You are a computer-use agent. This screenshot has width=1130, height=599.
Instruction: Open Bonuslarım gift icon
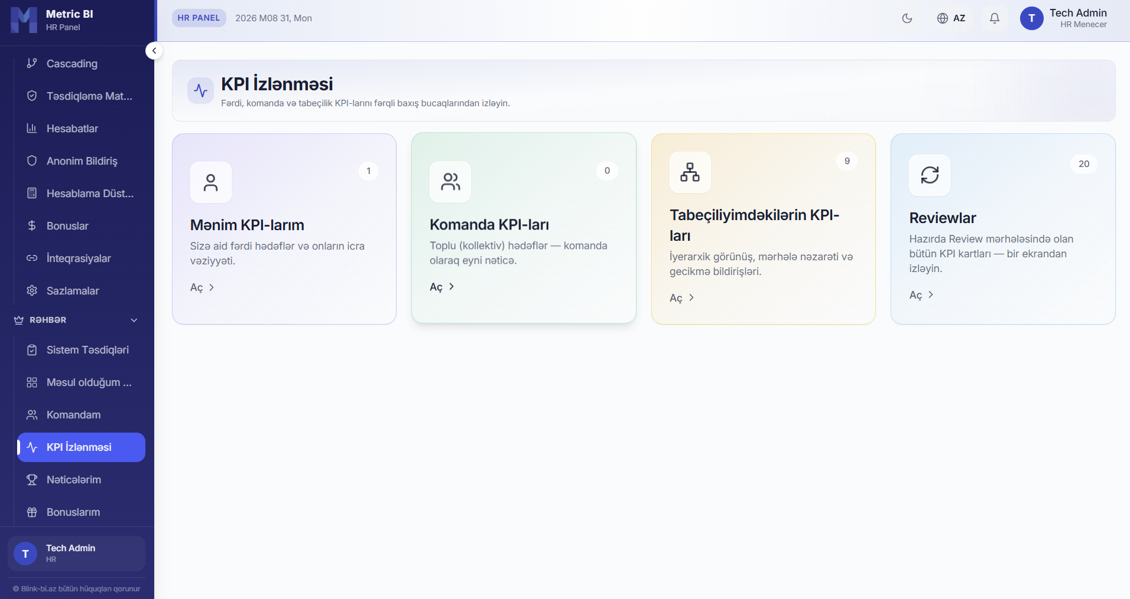pos(32,512)
